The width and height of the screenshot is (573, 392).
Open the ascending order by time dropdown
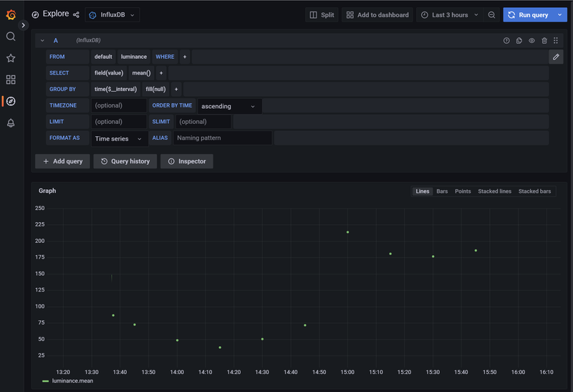(x=229, y=106)
